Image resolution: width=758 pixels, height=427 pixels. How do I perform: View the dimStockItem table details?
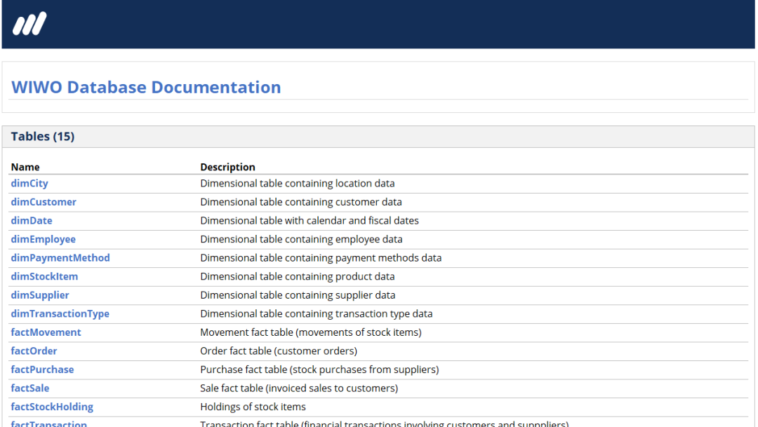pos(44,276)
